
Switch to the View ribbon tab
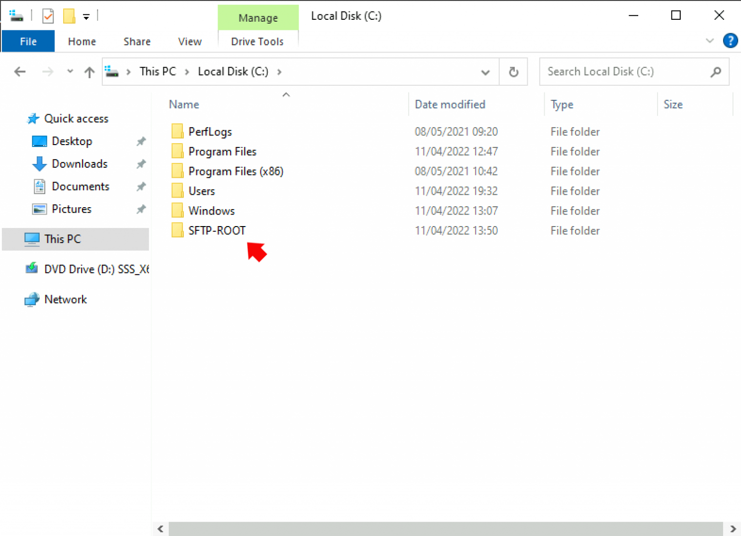pyautogui.click(x=190, y=41)
